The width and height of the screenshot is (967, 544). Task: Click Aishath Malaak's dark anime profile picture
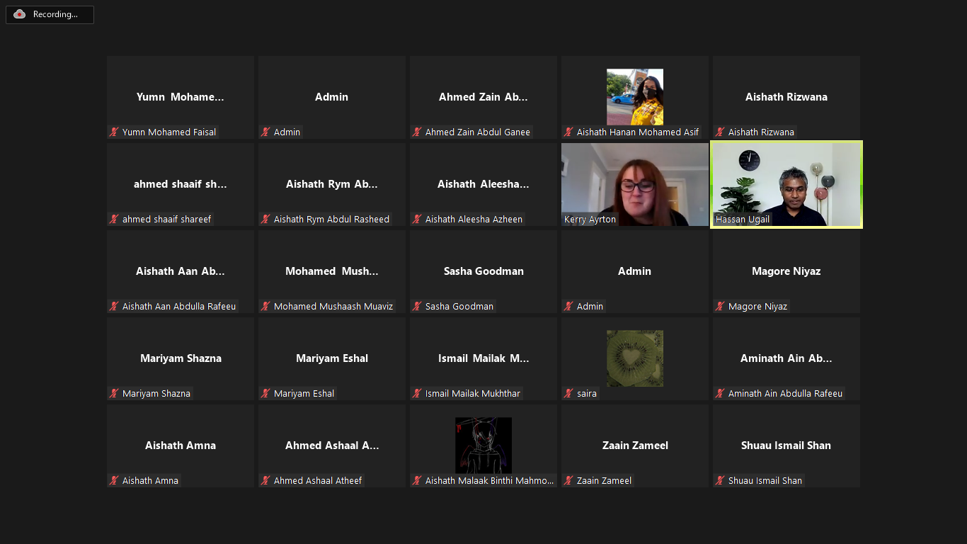coord(483,446)
